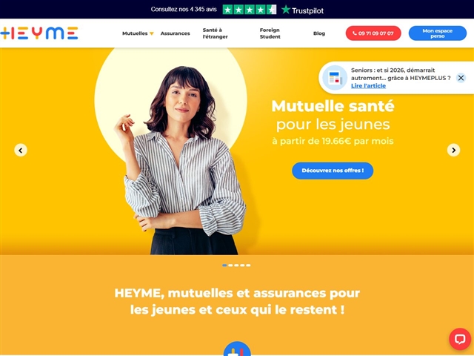The height and width of the screenshot is (356, 474).
Task: Open the Trustpilot star rating
Action: (250, 10)
